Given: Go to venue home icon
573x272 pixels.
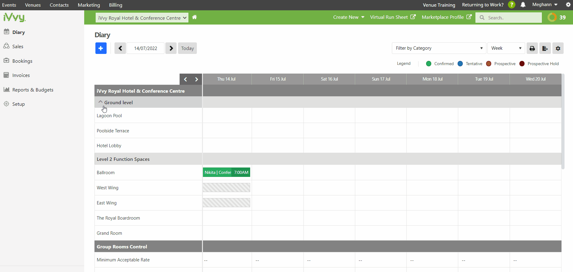Looking at the screenshot, I should 194,17.
